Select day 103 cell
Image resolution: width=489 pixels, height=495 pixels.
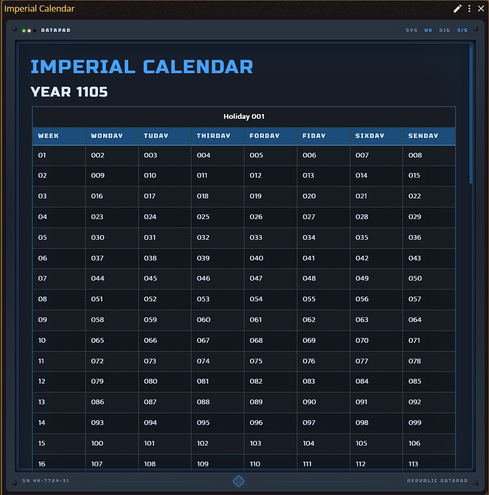coord(270,444)
